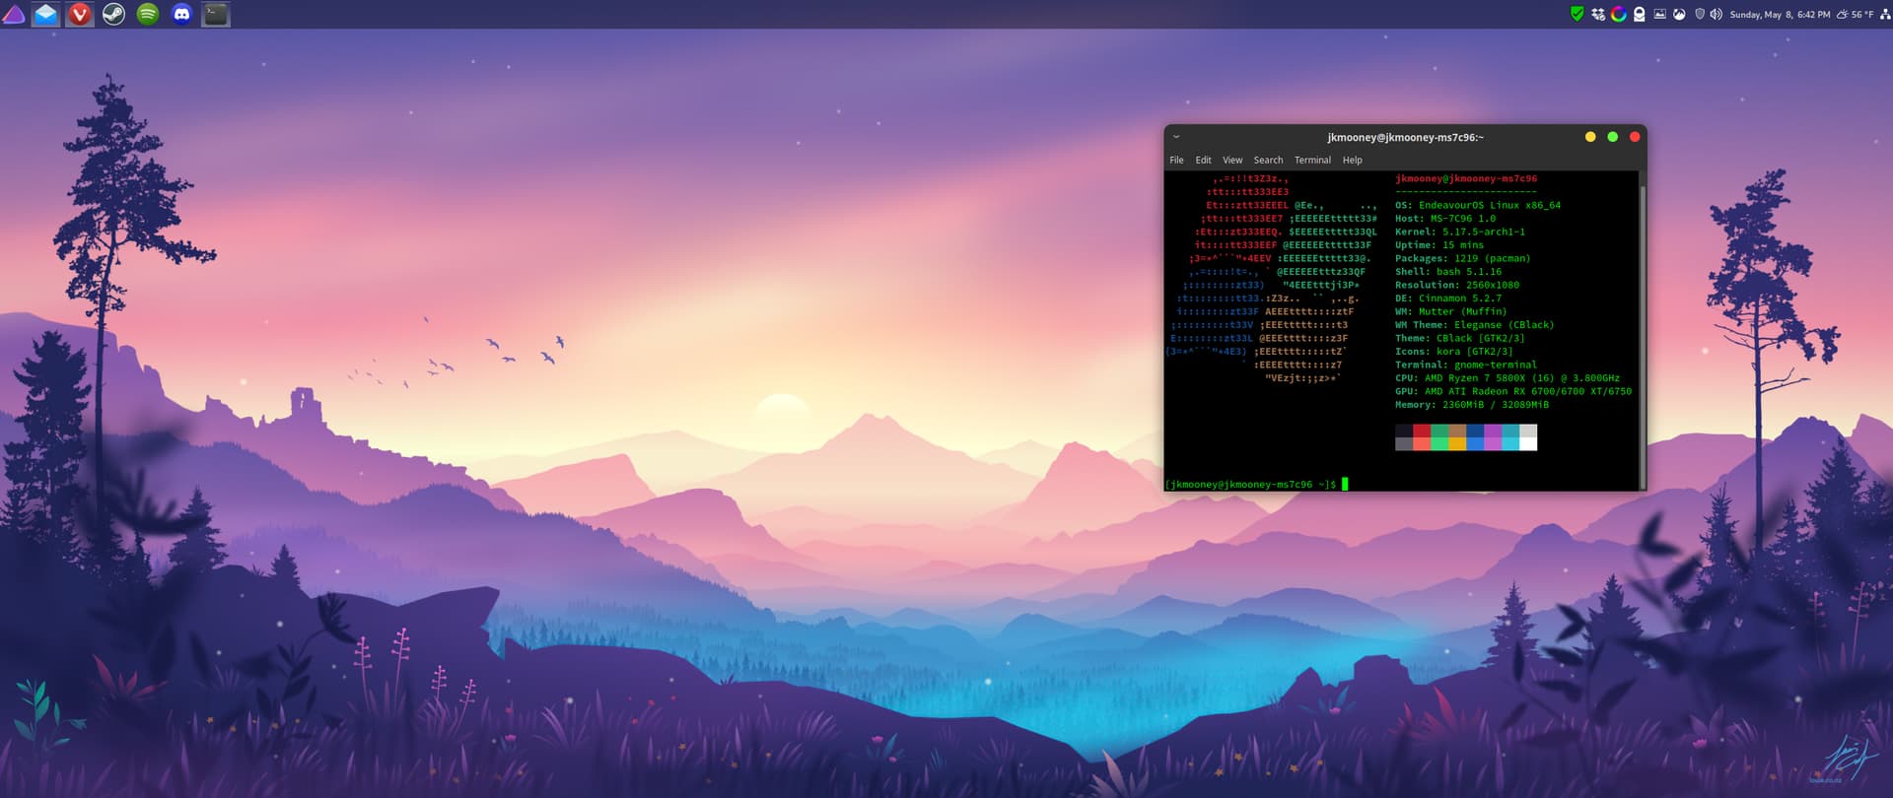Image resolution: width=1893 pixels, height=798 pixels.
Task: Click the 'Kernel: 5.17.5-arch1-1' line
Action: [x=1459, y=232]
